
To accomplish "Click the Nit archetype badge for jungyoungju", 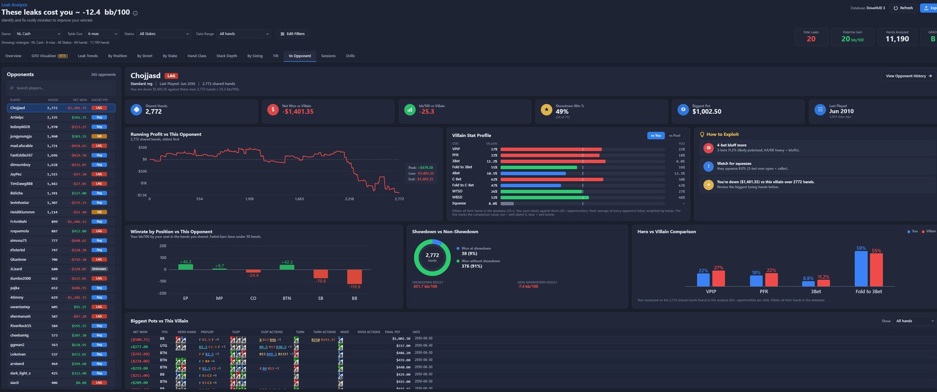I will 99,136.
